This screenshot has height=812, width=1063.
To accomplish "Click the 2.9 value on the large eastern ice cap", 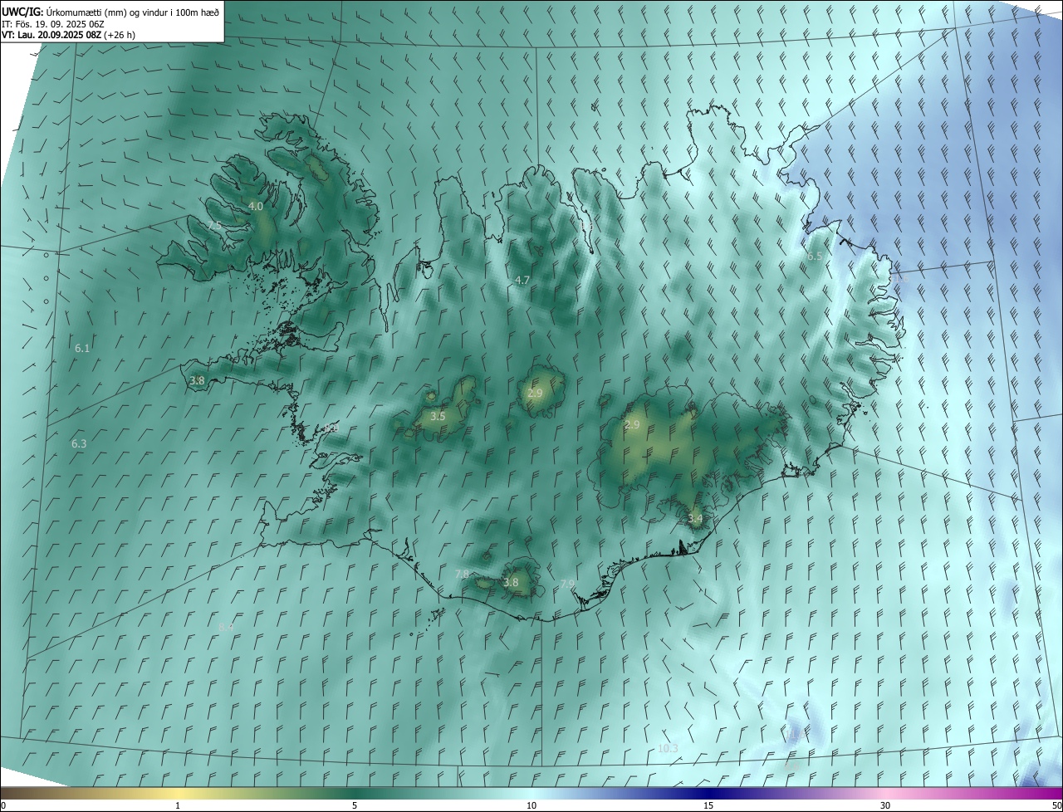I will (x=632, y=425).
